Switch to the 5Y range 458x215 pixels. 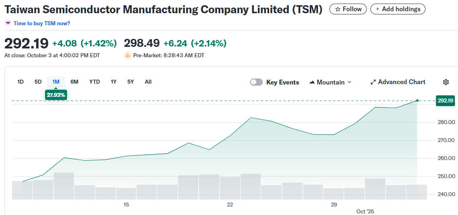(x=131, y=82)
